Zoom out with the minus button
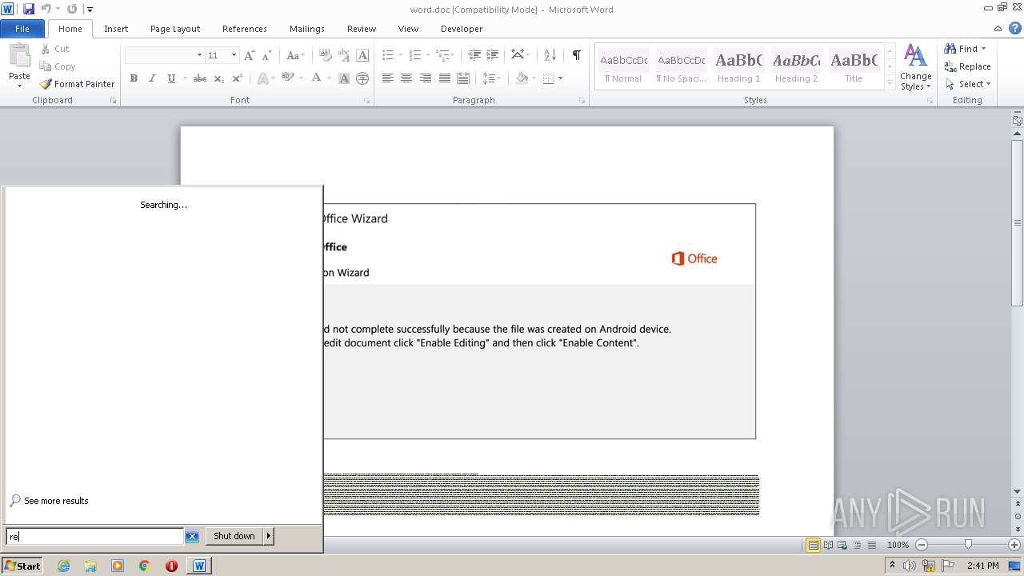 pyautogui.click(x=922, y=545)
